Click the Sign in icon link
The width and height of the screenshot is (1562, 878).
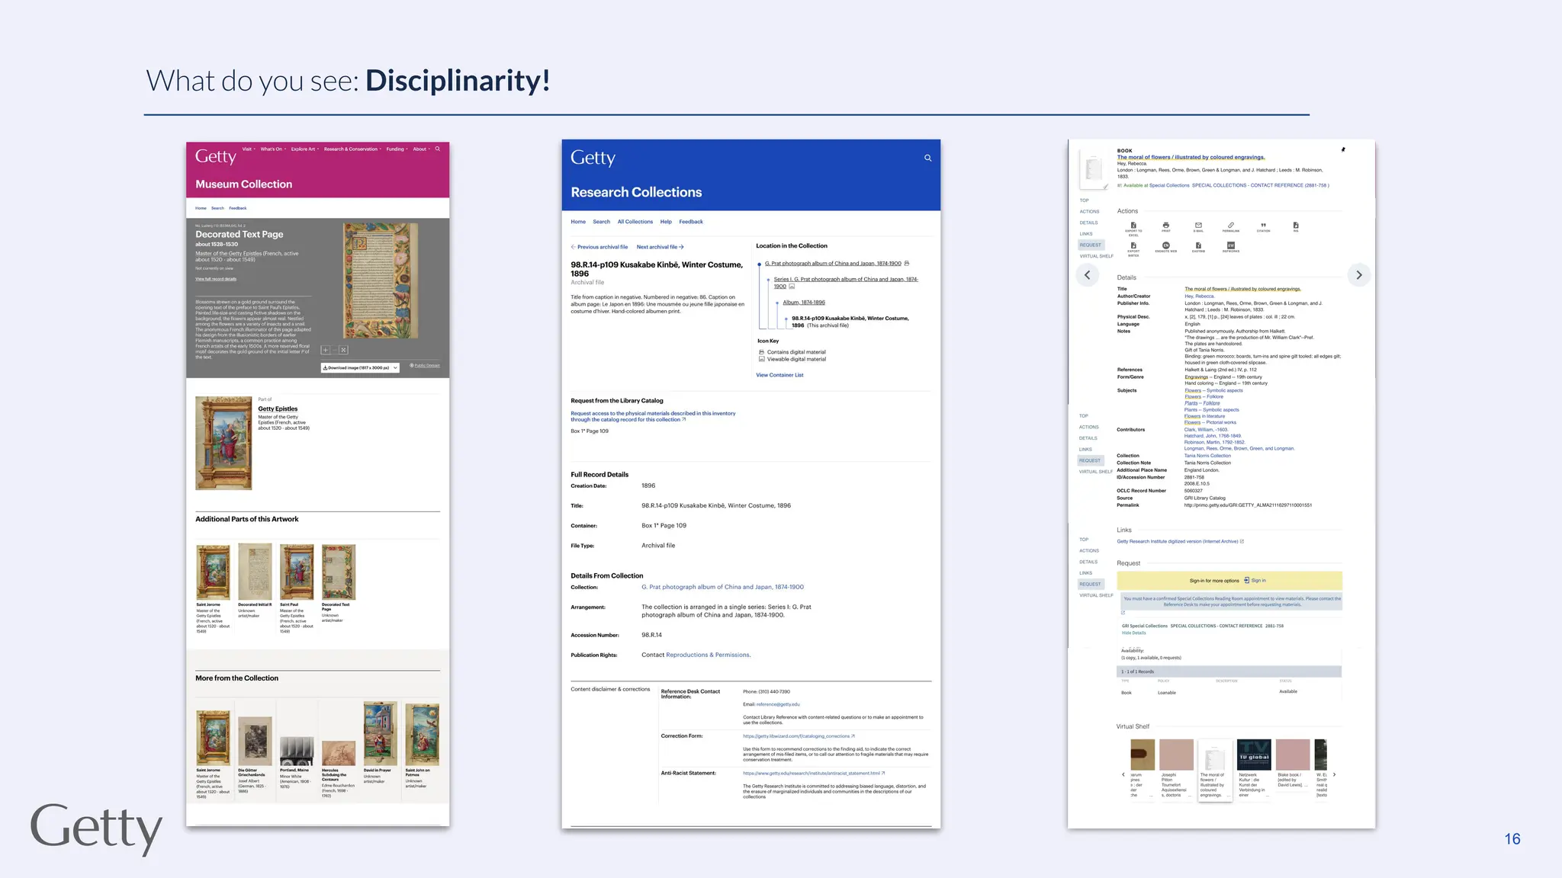1255,580
